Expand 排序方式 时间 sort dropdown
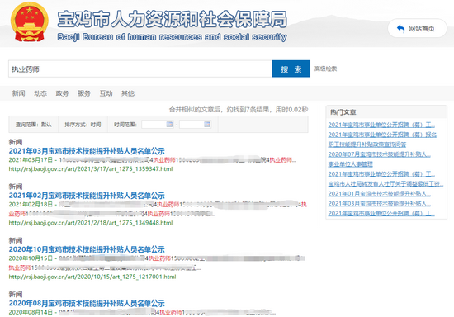Viewport: 454px width, 317px height. [x=83, y=125]
